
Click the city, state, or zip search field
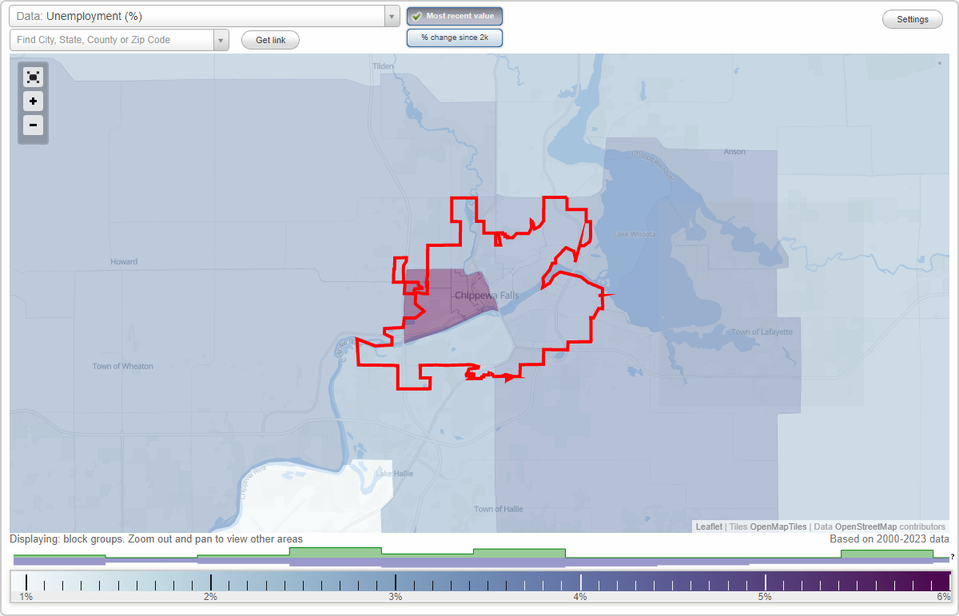point(112,39)
